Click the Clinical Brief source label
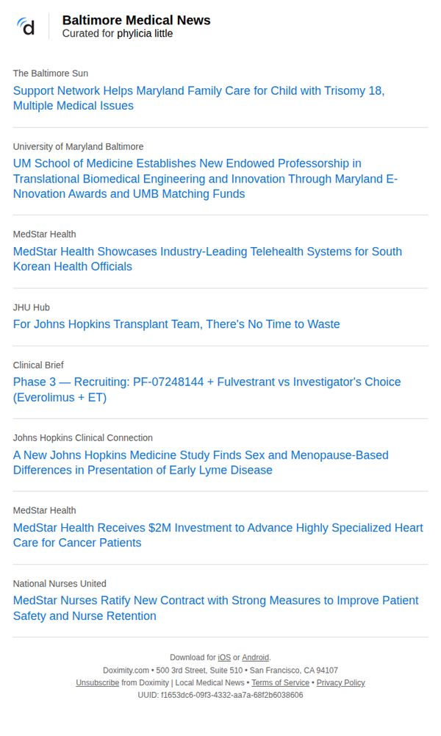 (38, 365)
